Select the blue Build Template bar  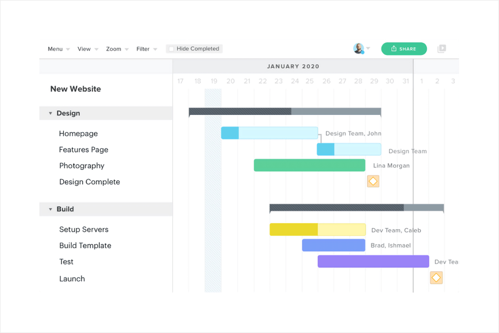(x=334, y=245)
